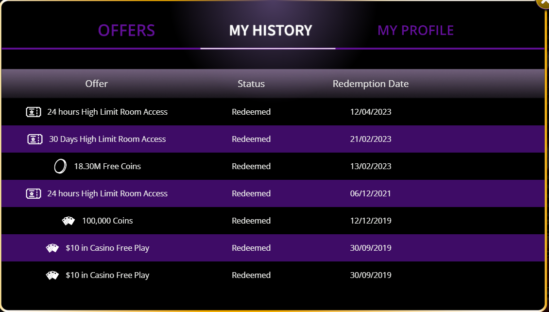Click ticket icon for offer redeemed 06/12/2021
Image resolution: width=549 pixels, height=312 pixels.
33,194
